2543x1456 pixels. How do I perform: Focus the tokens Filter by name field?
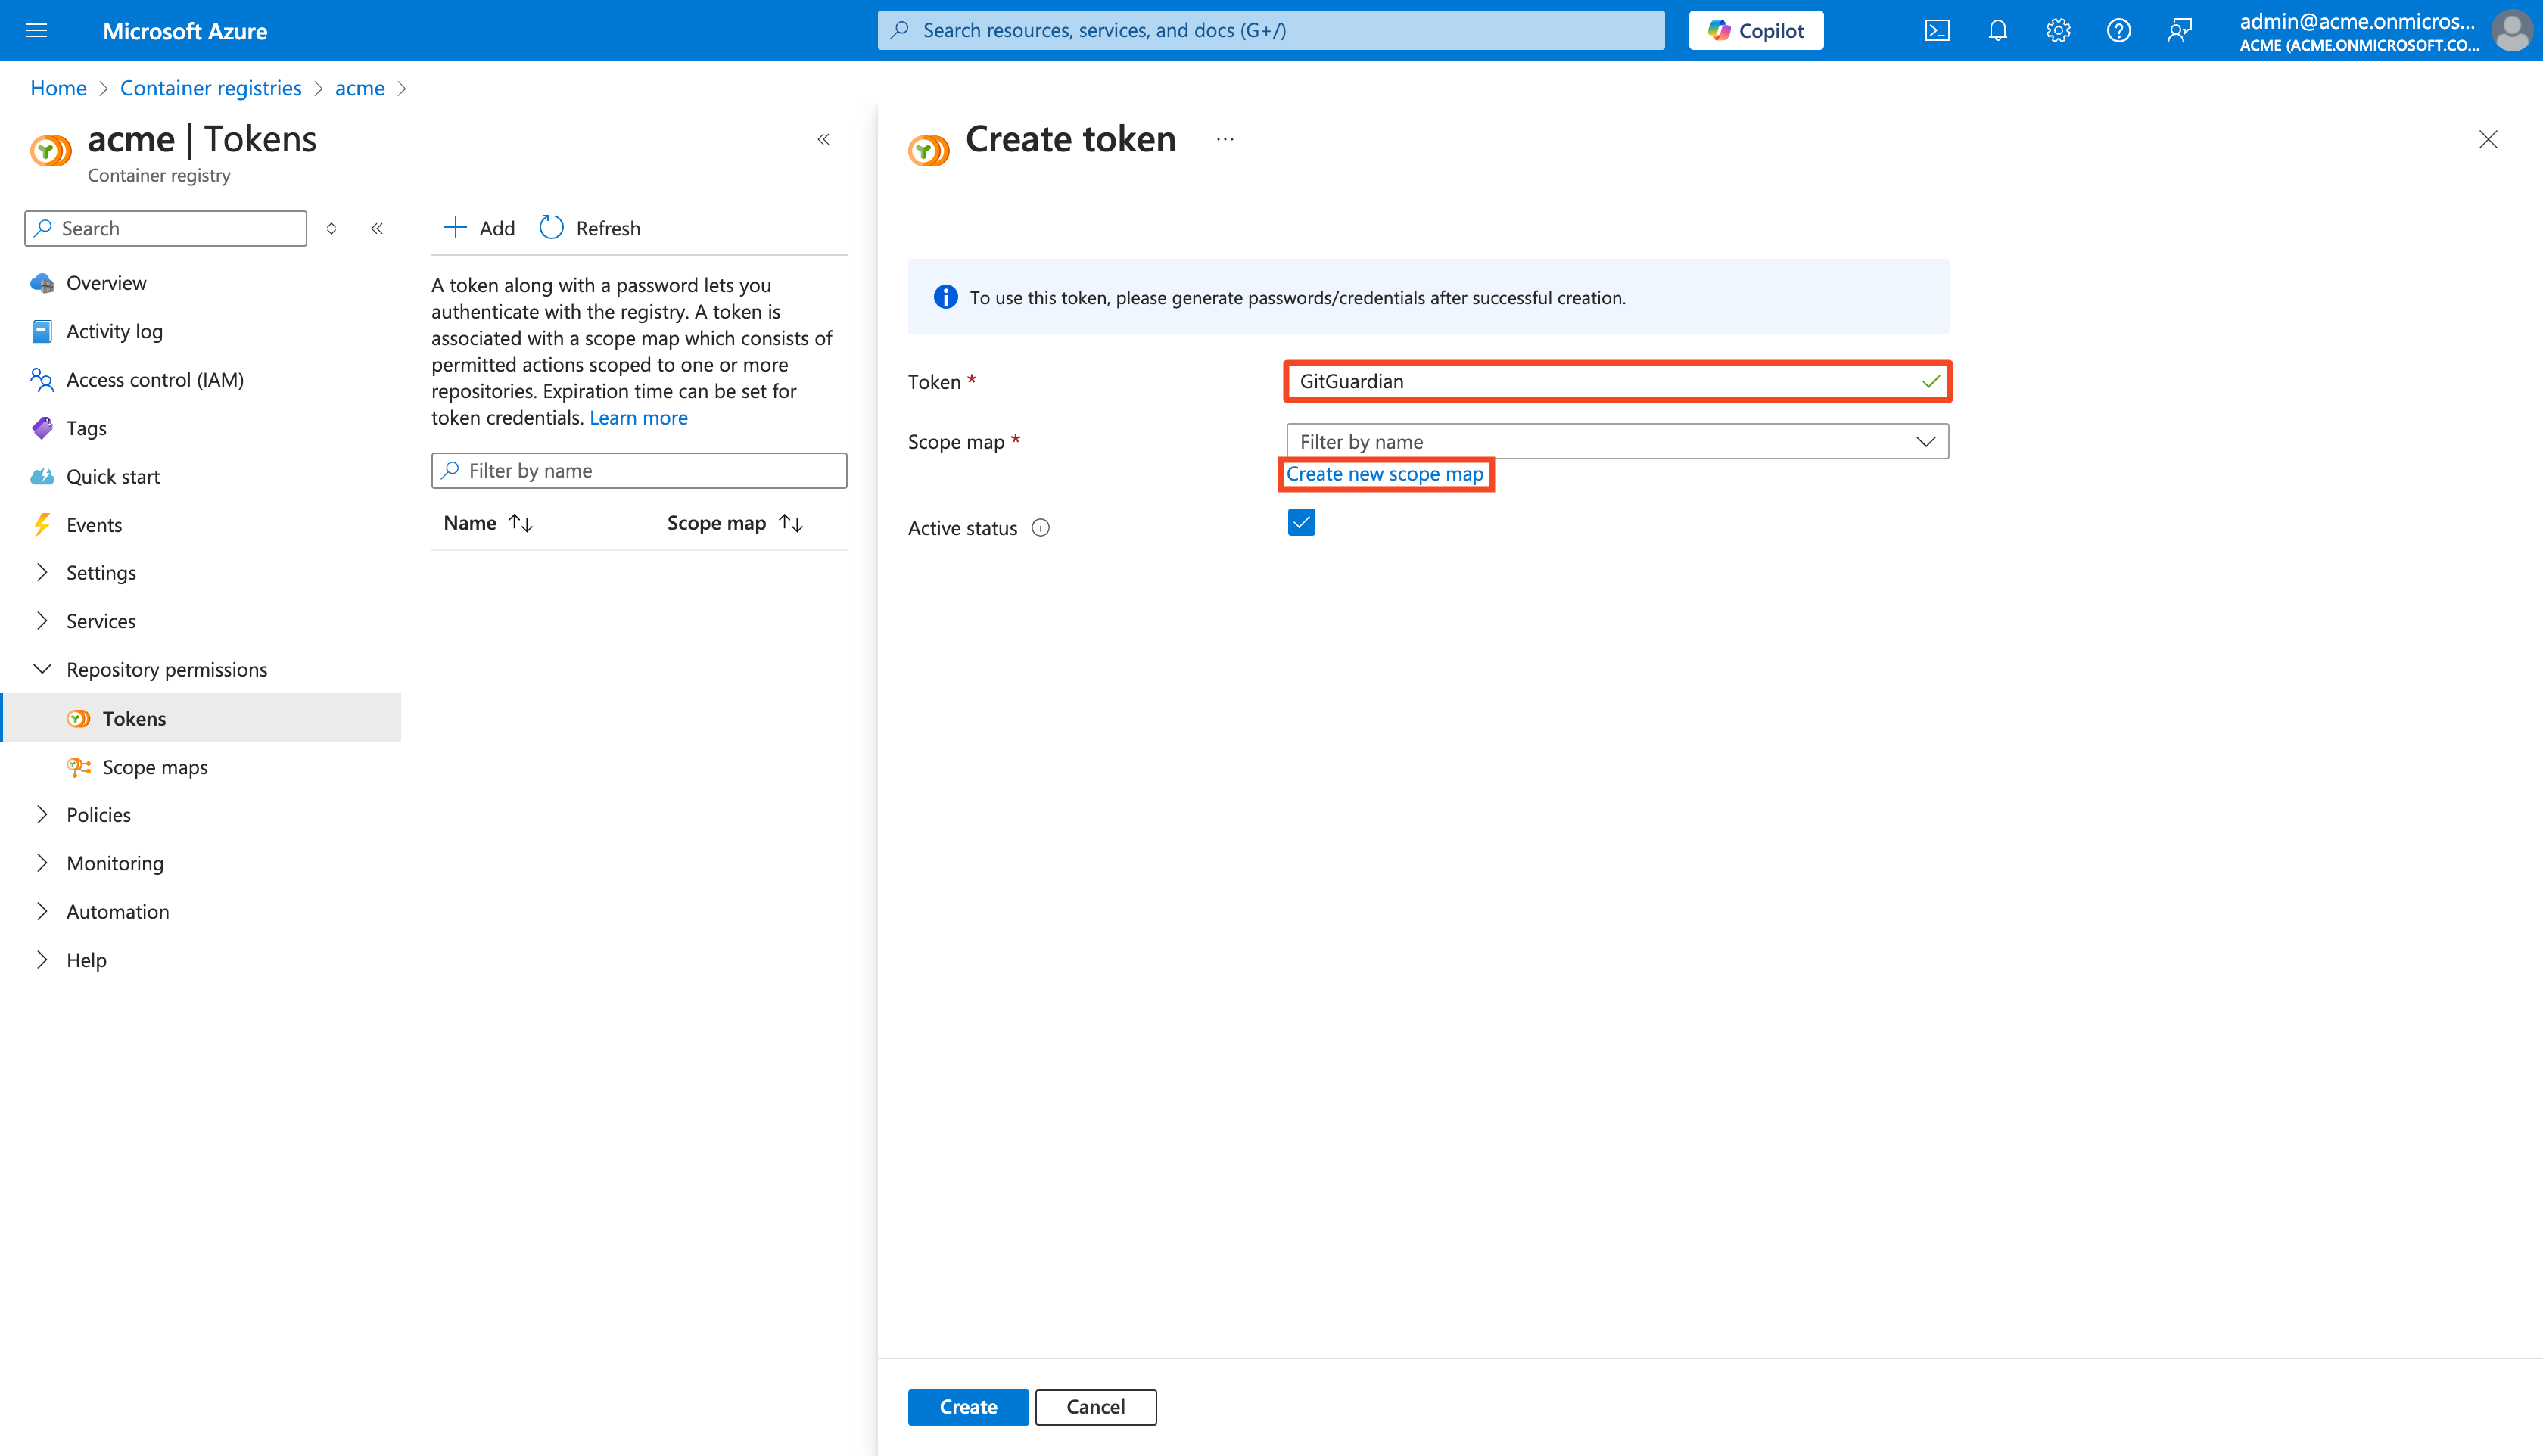tap(639, 471)
